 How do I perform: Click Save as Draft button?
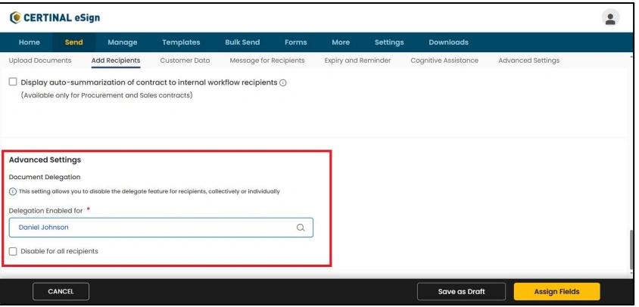[461, 292]
